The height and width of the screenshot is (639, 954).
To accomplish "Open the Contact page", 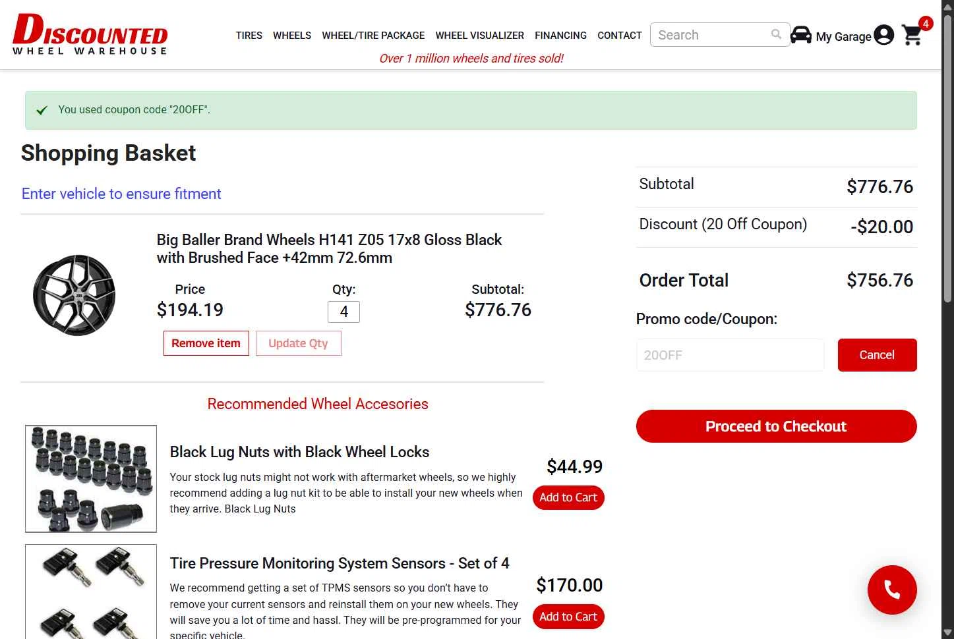I will click(x=620, y=36).
